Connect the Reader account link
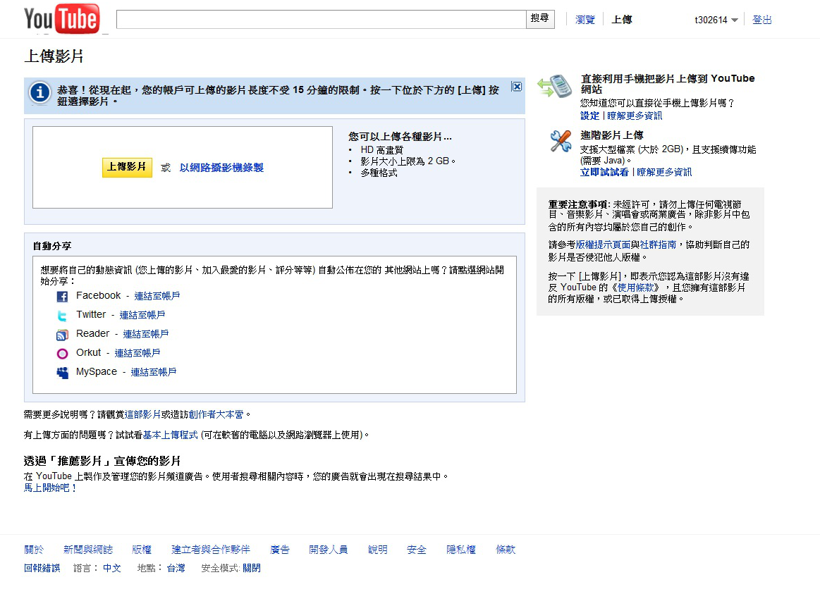Viewport: 820px width, 594px height. click(146, 334)
